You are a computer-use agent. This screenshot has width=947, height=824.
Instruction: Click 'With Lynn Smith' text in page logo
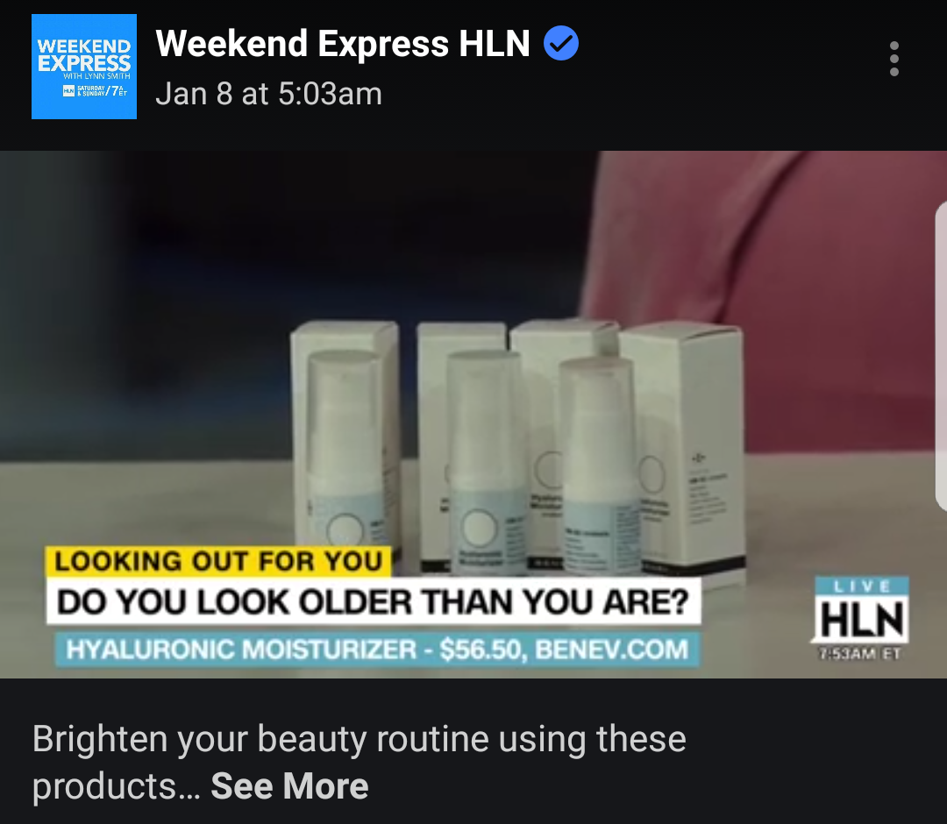pyautogui.click(x=96, y=76)
